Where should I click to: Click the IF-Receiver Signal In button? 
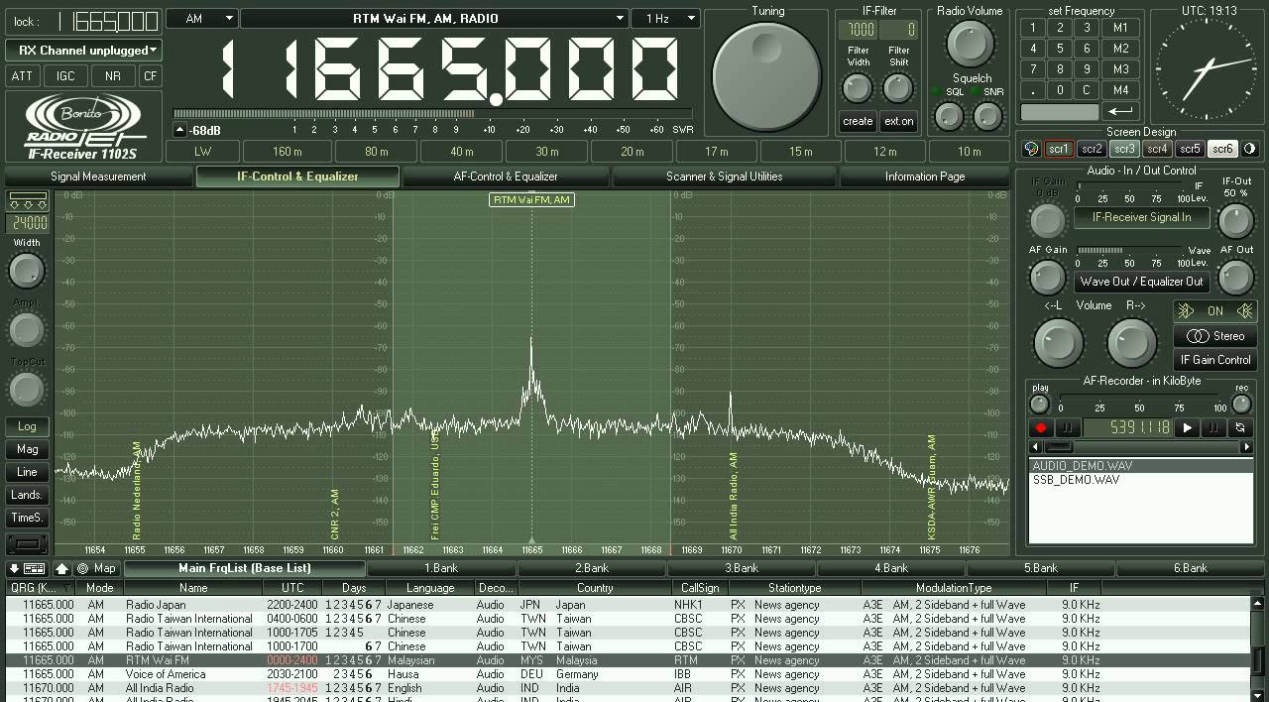point(1142,217)
